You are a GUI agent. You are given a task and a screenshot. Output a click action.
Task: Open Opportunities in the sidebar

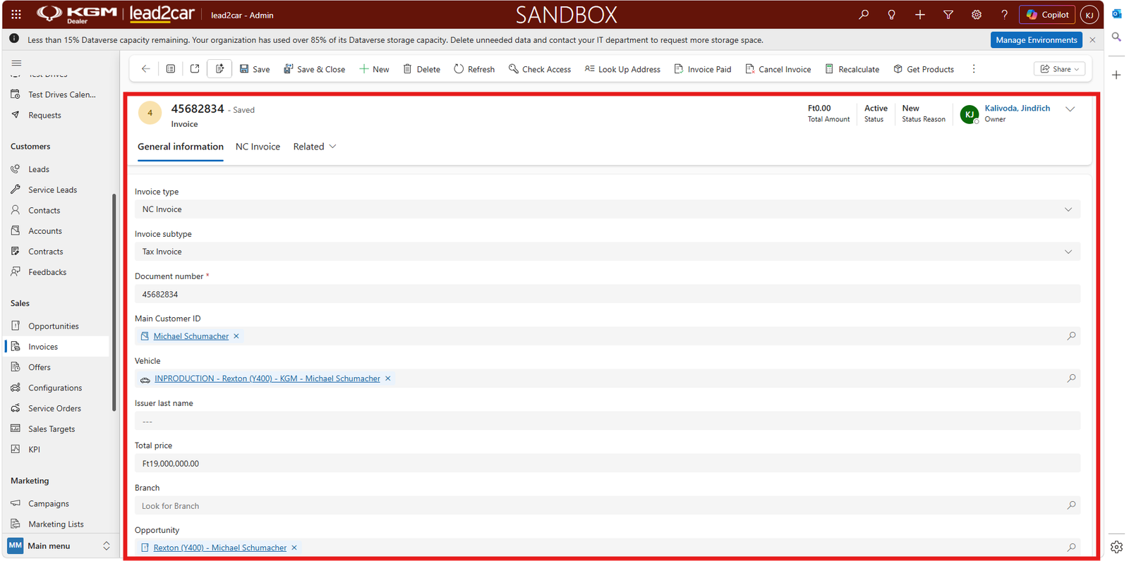tap(54, 326)
